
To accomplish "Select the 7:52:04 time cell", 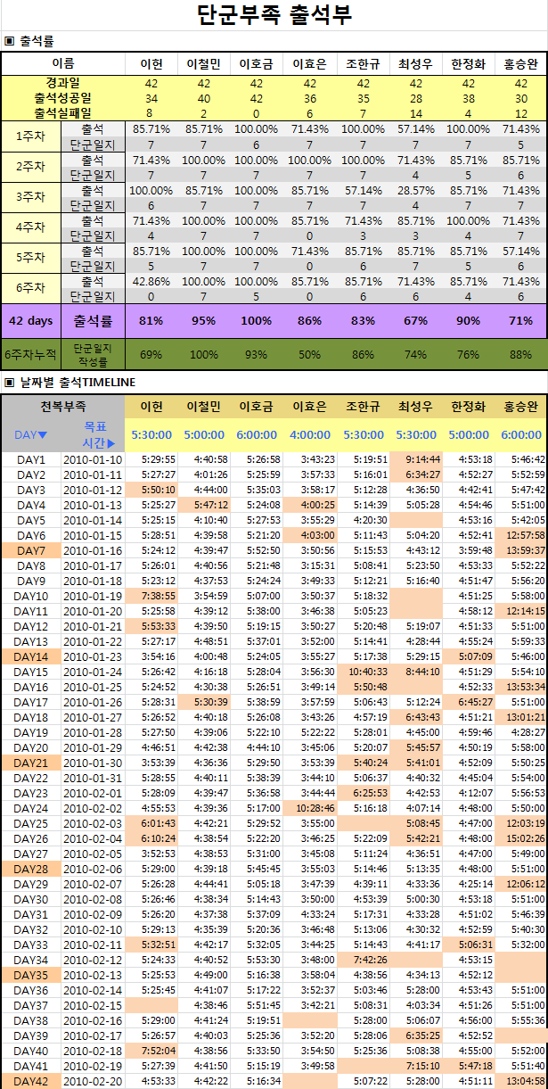I will pos(151,1051).
